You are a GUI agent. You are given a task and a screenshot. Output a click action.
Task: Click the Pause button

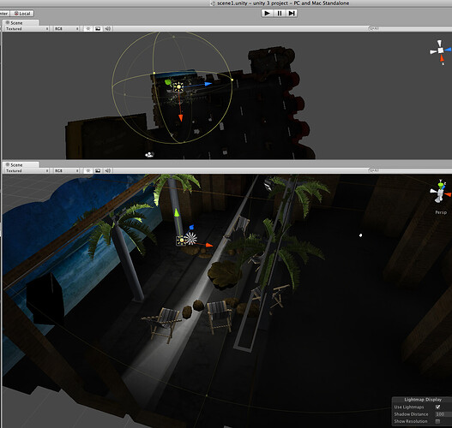280,13
